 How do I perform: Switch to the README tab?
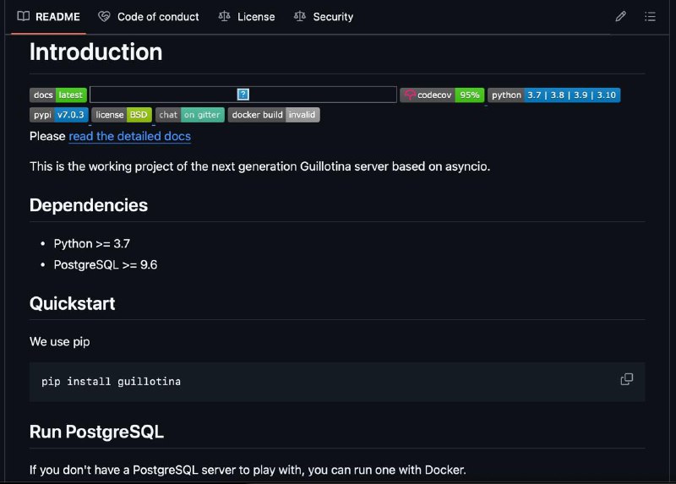49,17
